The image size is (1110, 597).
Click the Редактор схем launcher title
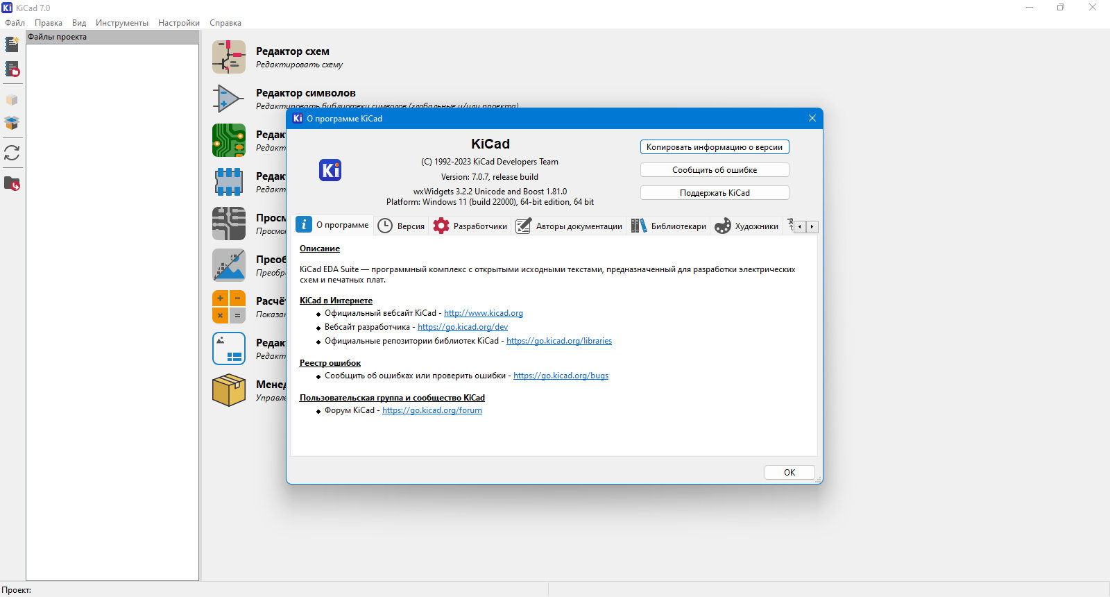pos(293,51)
